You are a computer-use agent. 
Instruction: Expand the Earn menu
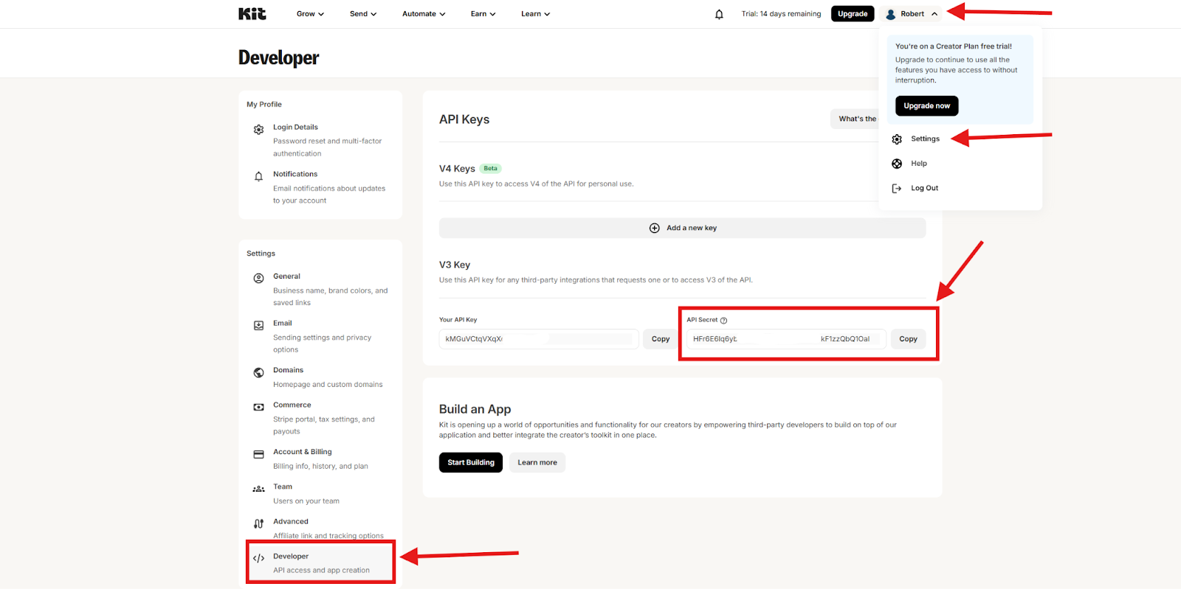tap(483, 14)
